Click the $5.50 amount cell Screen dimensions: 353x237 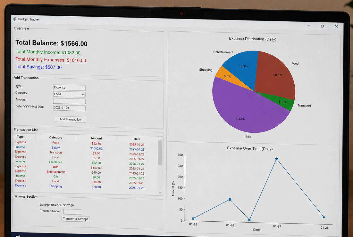coord(97,154)
